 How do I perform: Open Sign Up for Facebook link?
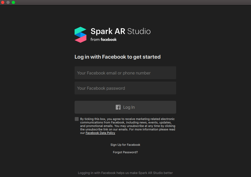click(x=125, y=145)
